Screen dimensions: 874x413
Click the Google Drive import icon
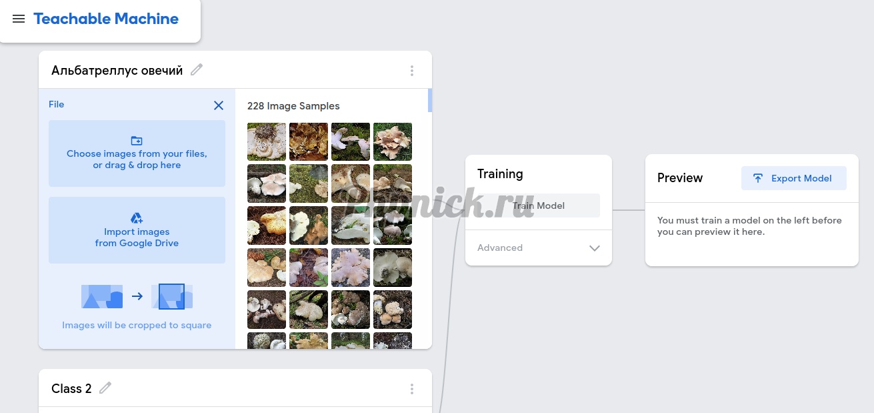click(x=137, y=218)
